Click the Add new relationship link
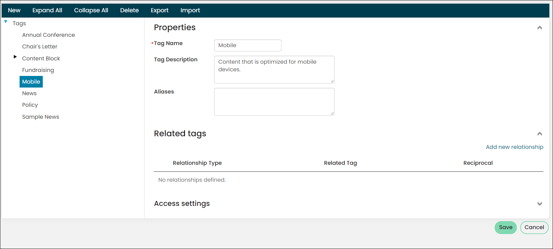 coord(515,147)
